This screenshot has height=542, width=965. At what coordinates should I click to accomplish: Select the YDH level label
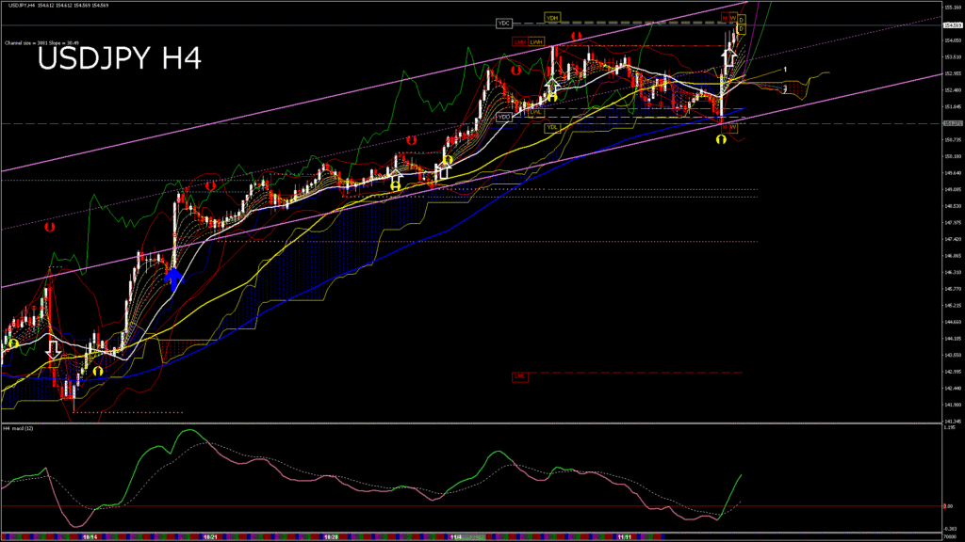(x=552, y=17)
